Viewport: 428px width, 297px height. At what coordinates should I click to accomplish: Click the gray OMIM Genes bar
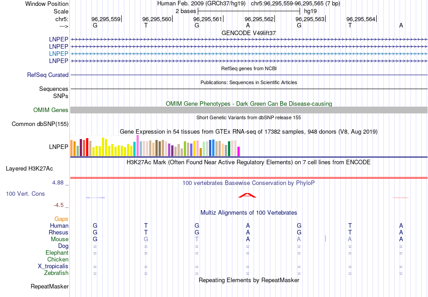click(249, 110)
